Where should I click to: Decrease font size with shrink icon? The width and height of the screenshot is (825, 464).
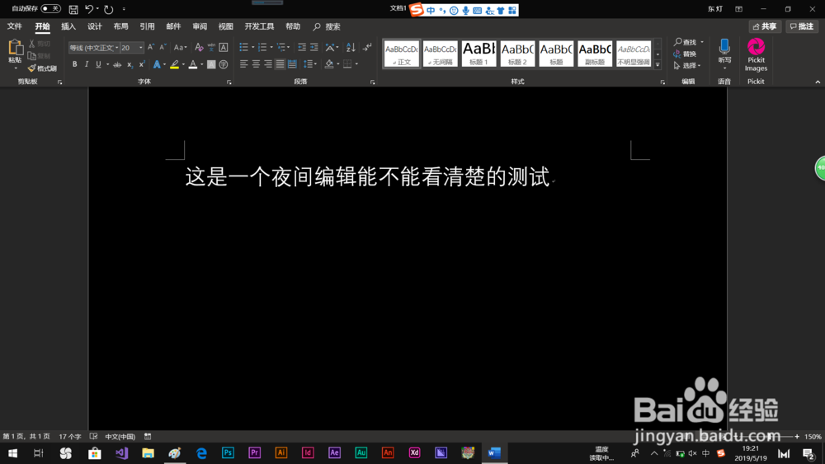click(163, 47)
